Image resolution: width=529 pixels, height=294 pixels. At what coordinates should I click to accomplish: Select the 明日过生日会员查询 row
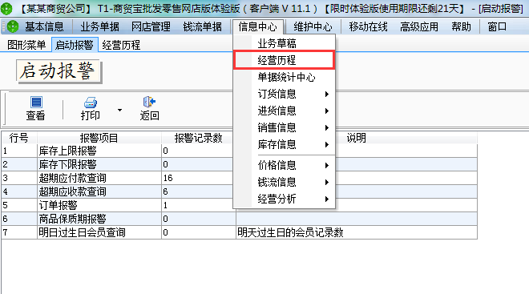[x=239, y=232]
